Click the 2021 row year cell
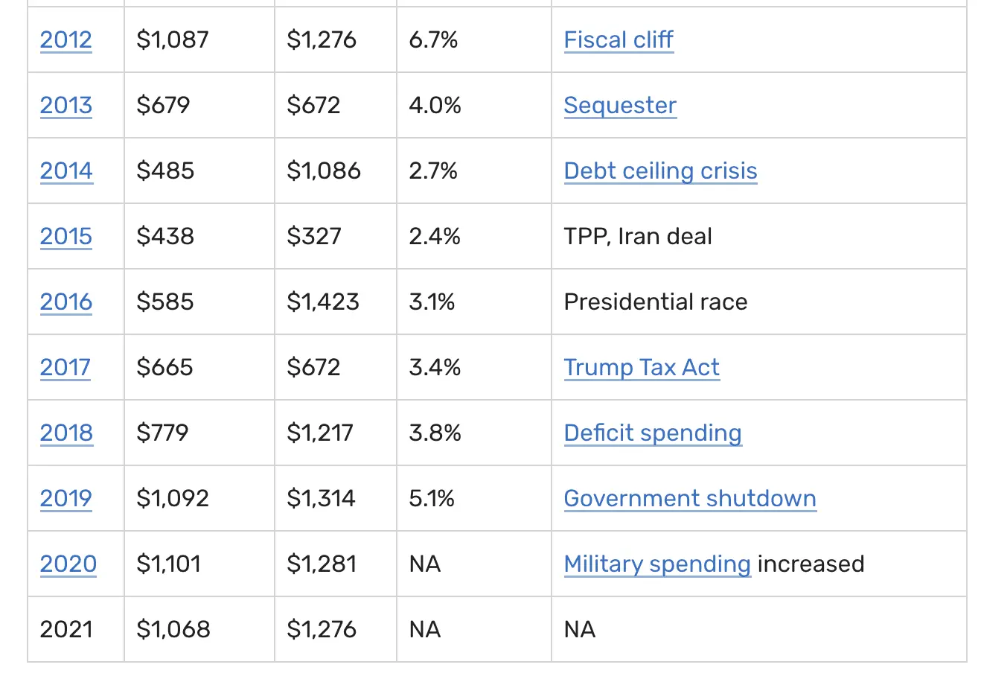981x682 pixels. coord(66,630)
